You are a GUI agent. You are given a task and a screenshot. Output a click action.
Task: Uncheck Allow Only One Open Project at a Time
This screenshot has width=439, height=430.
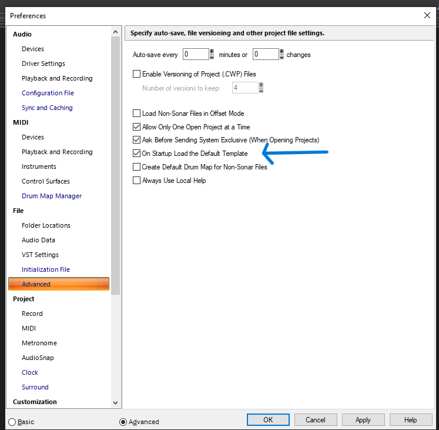(136, 126)
